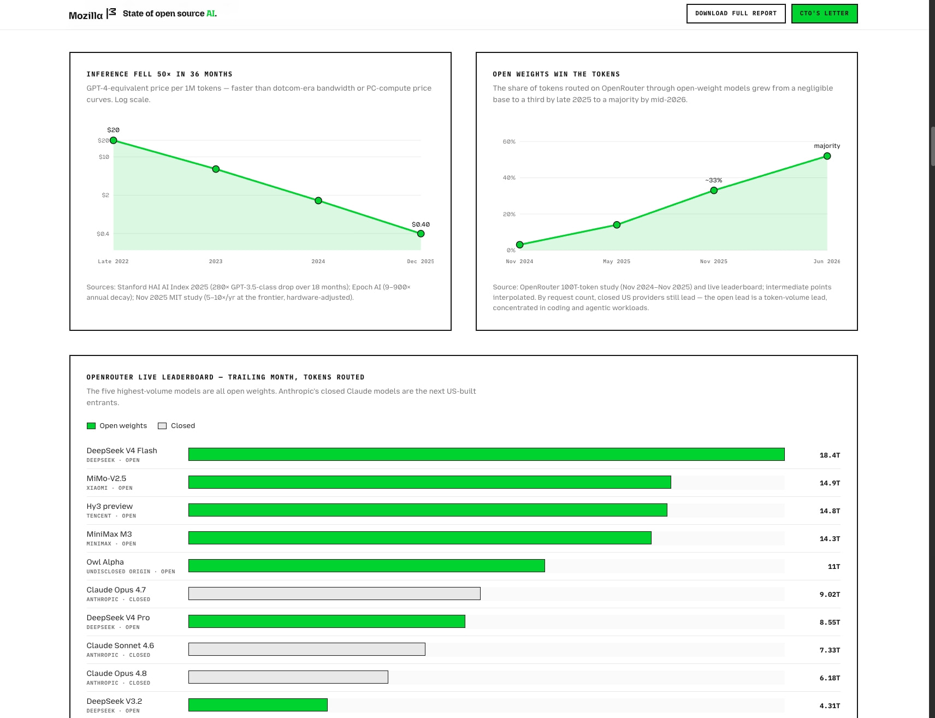Click the $0.40 Dec 2025 data point

click(x=421, y=234)
